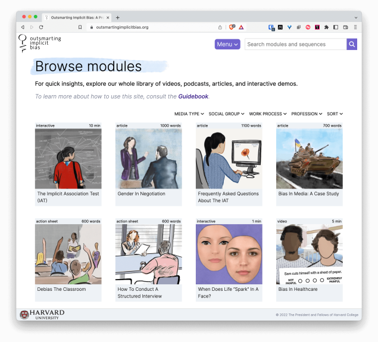Click the Brave Shields lion icon
This screenshot has height=342, width=378.
[232, 27]
